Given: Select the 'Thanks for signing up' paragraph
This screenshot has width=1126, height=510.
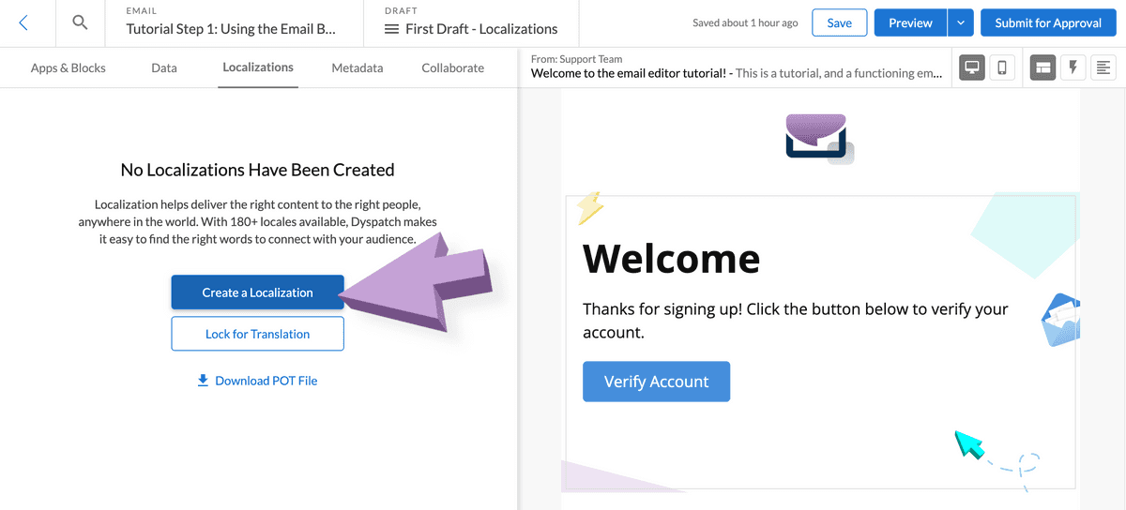Looking at the screenshot, I should tap(796, 320).
